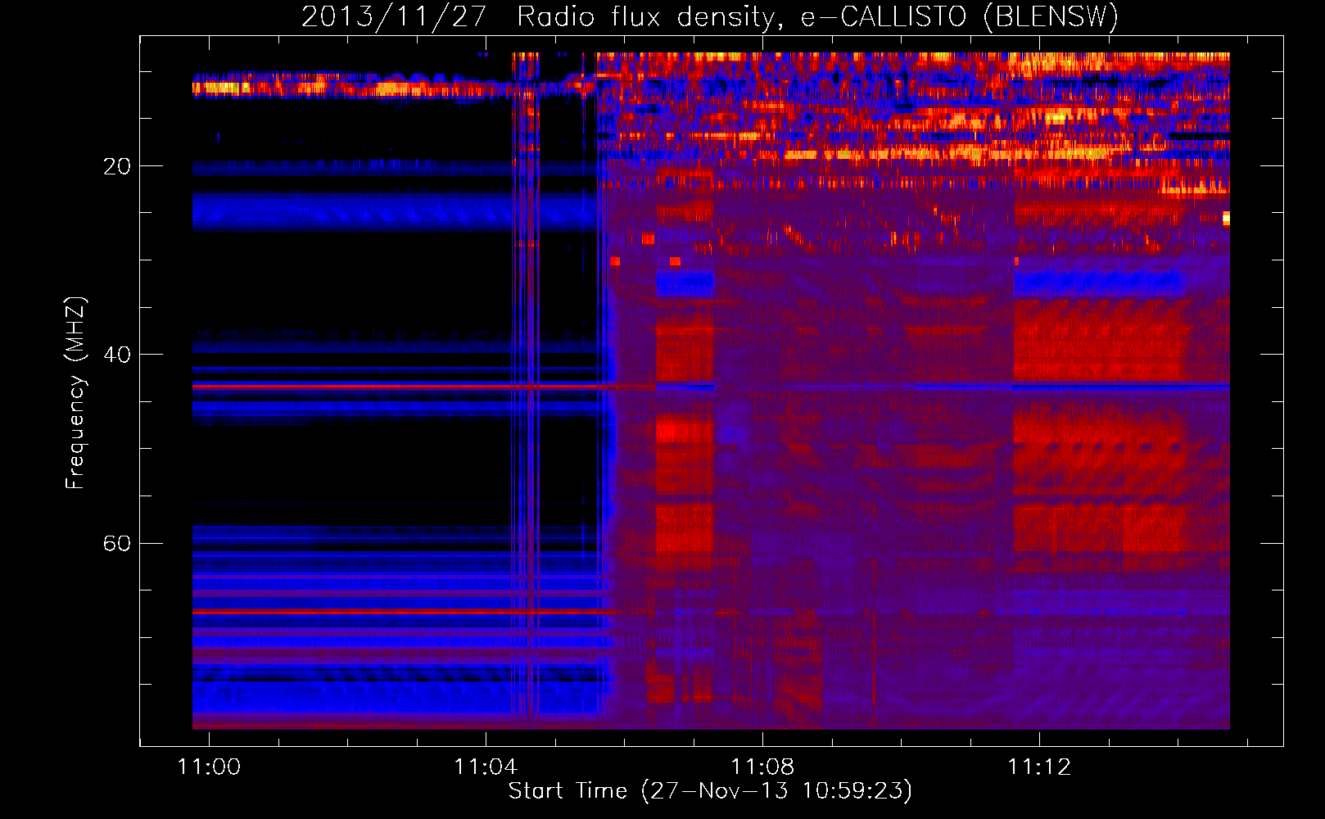Click the 11:12 time tick label
This screenshot has height=819, width=1325.
pyautogui.click(x=1039, y=767)
